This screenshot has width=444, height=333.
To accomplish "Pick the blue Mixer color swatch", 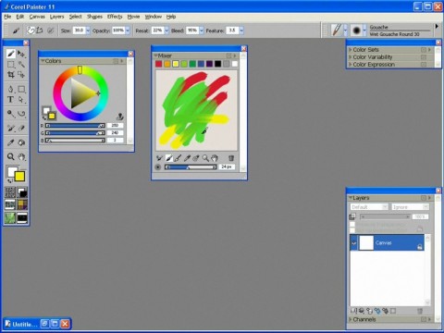I will [x=201, y=64].
